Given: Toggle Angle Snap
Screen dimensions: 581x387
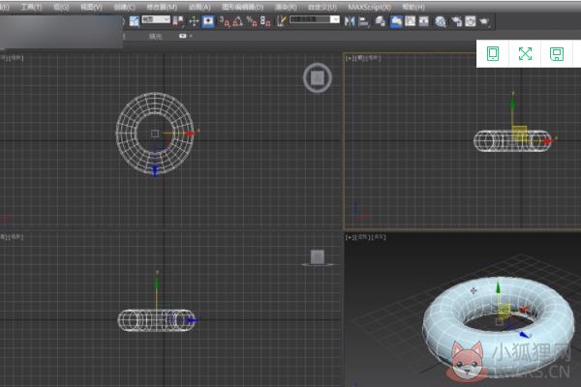Looking at the screenshot, I should click(238, 21).
